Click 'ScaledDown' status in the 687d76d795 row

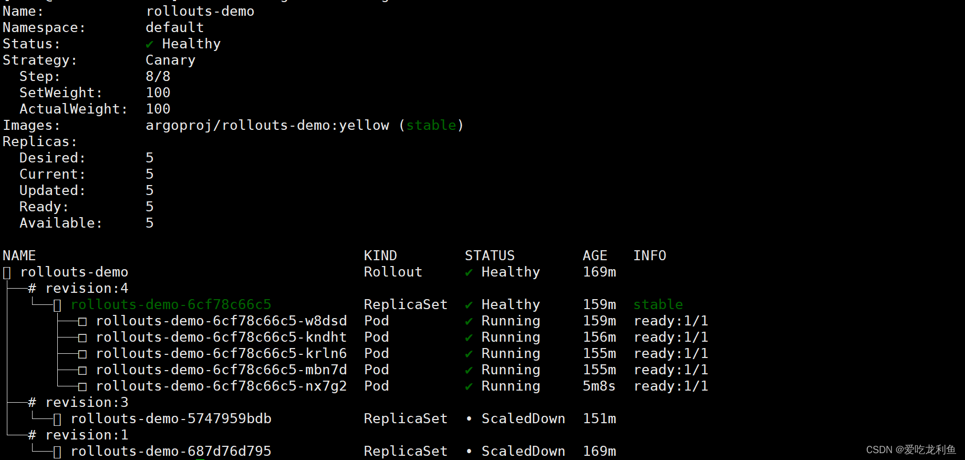[524, 451]
